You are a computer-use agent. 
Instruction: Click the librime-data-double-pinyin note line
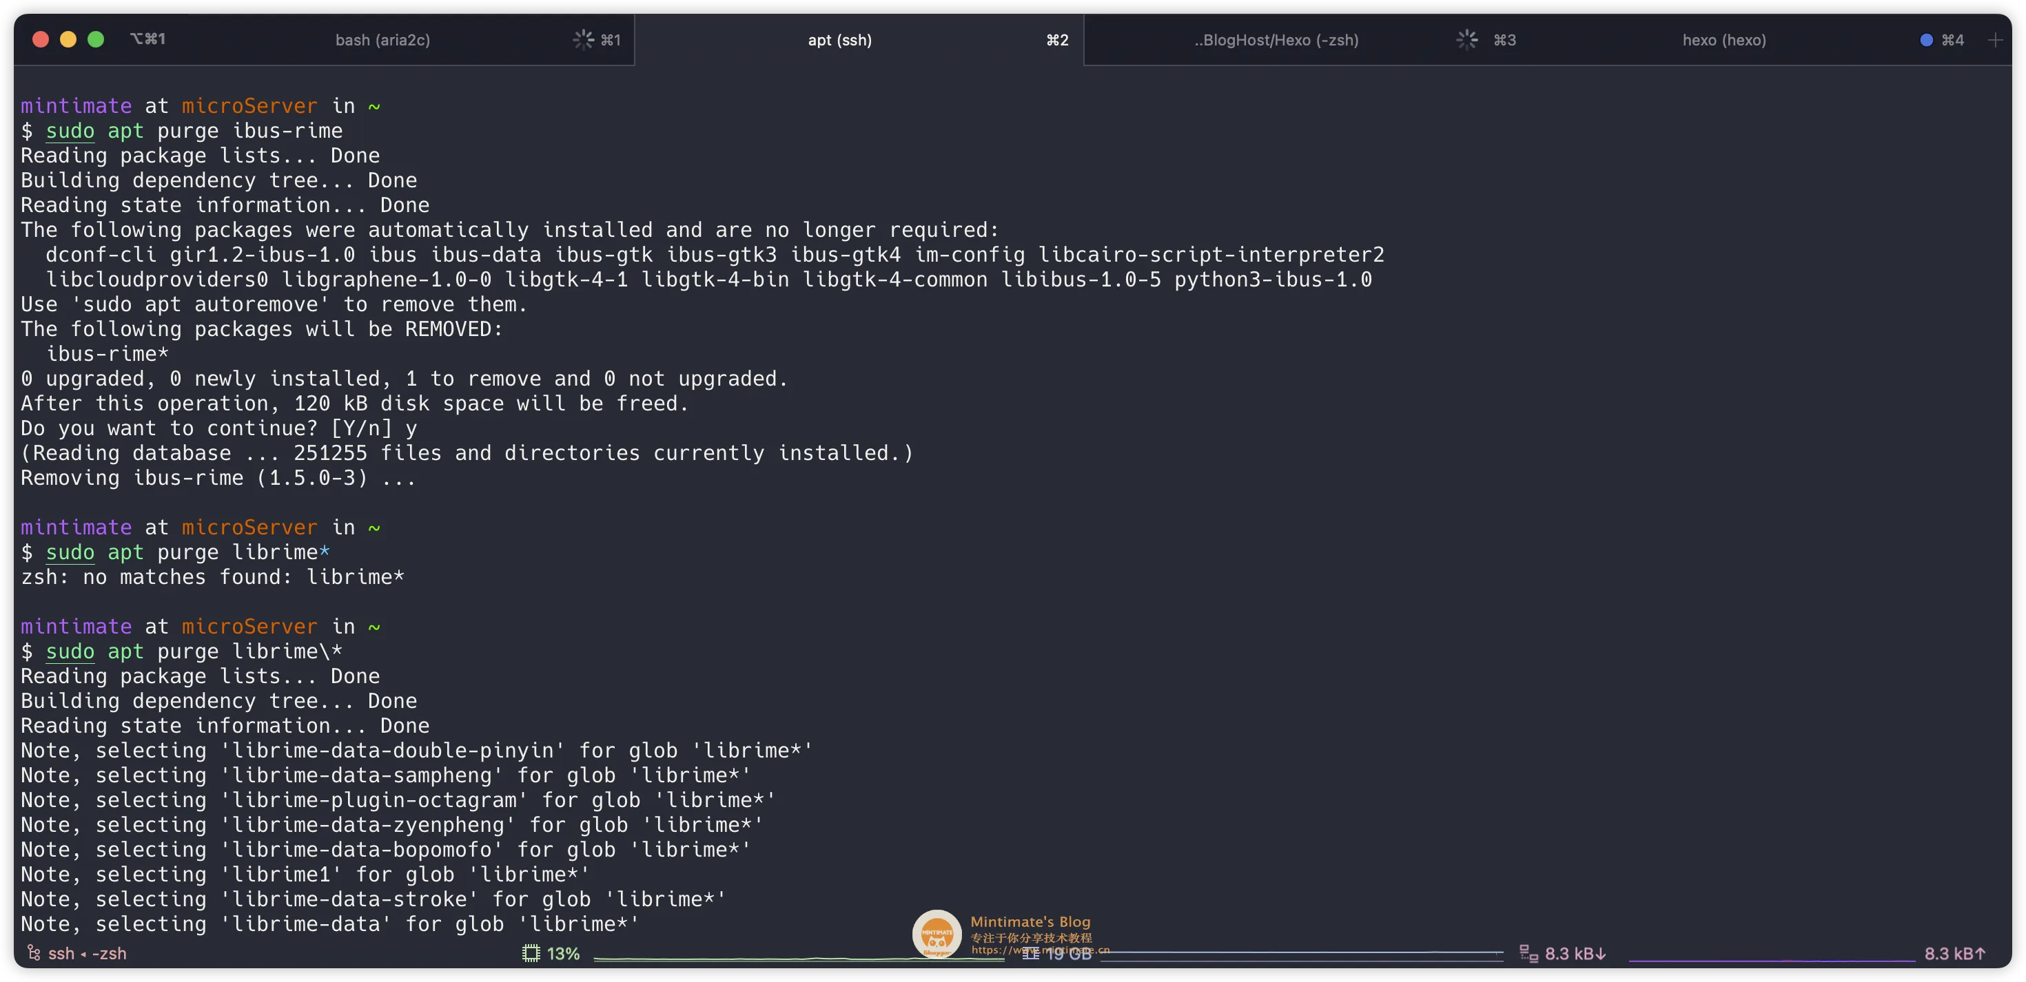point(416,750)
